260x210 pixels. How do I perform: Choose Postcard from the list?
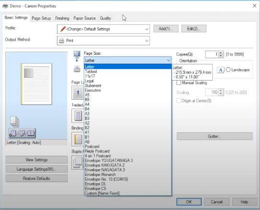(128, 146)
